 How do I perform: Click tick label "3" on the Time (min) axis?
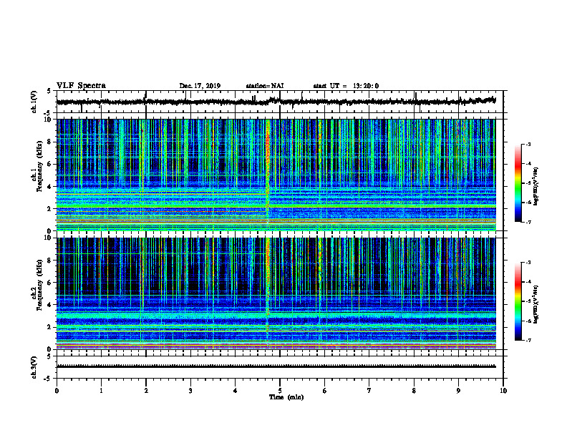click(x=190, y=391)
